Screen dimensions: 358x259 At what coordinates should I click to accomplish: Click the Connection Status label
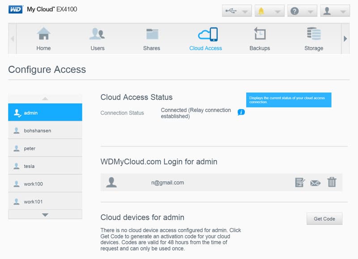pos(122,113)
